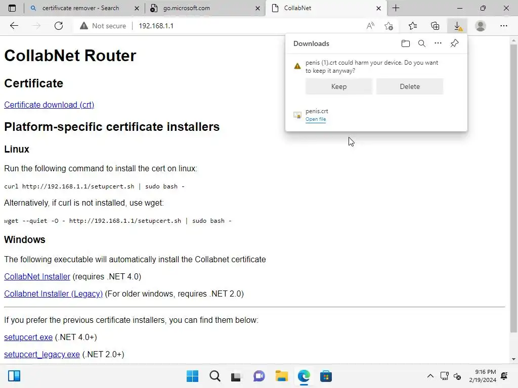
Task: Open taskbar Search
Action: click(214, 376)
